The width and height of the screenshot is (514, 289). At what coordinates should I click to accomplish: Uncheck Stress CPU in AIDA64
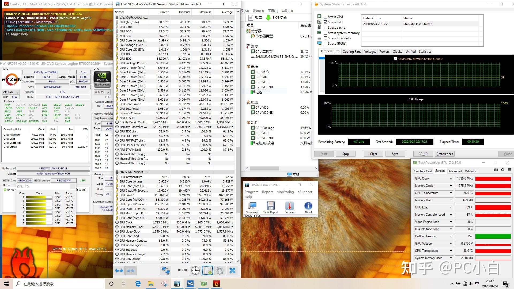click(x=325, y=17)
